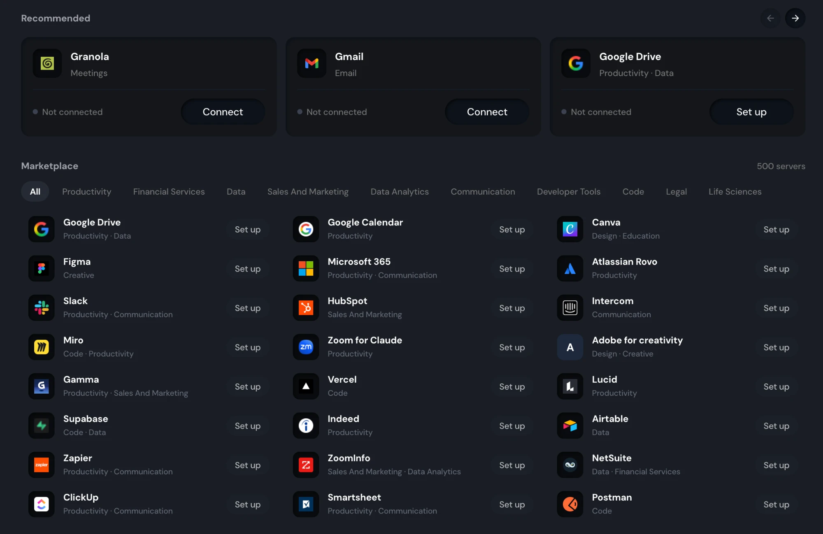The width and height of the screenshot is (823, 534).
Task: Set up Canva
Action: [x=776, y=230]
